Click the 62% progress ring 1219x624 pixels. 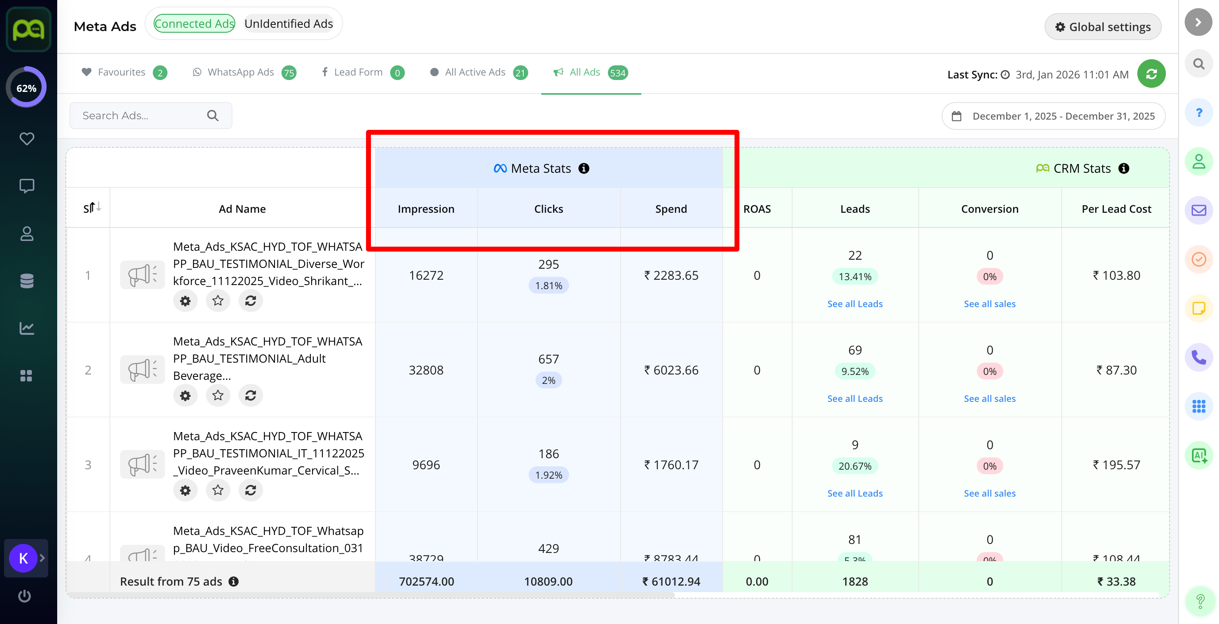pyautogui.click(x=27, y=88)
